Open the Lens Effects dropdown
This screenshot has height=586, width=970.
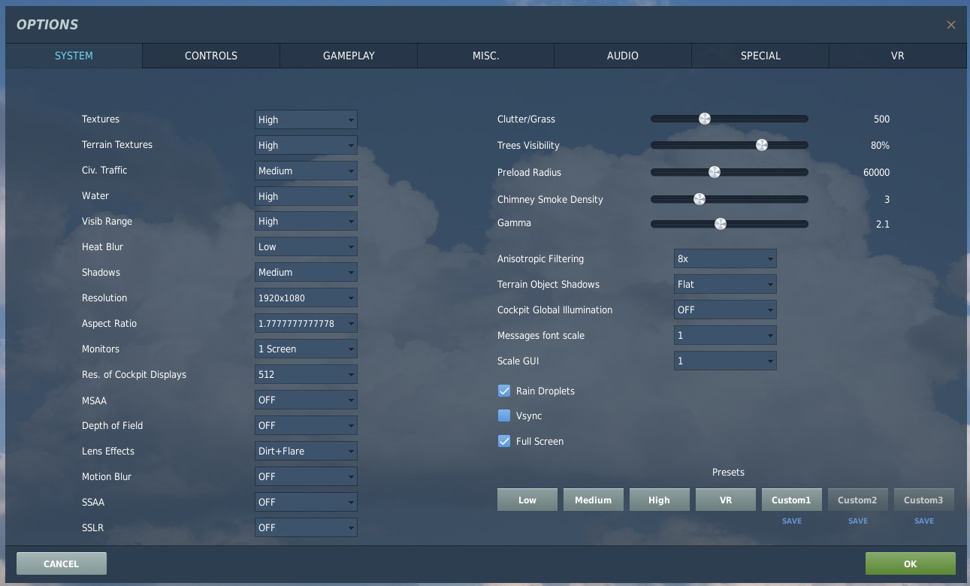[306, 451]
